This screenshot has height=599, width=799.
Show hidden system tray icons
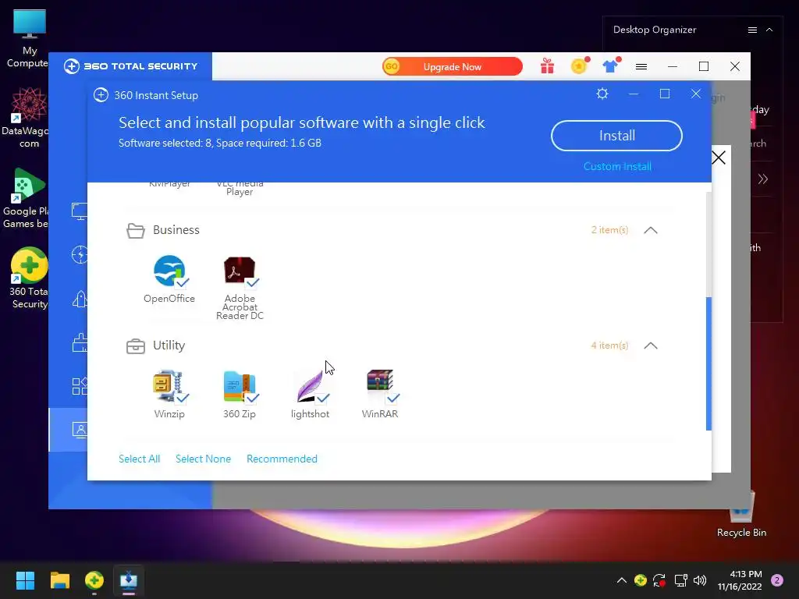coord(622,580)
